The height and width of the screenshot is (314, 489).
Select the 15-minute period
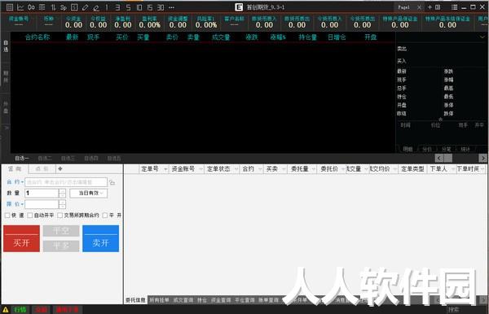(150, 7)
